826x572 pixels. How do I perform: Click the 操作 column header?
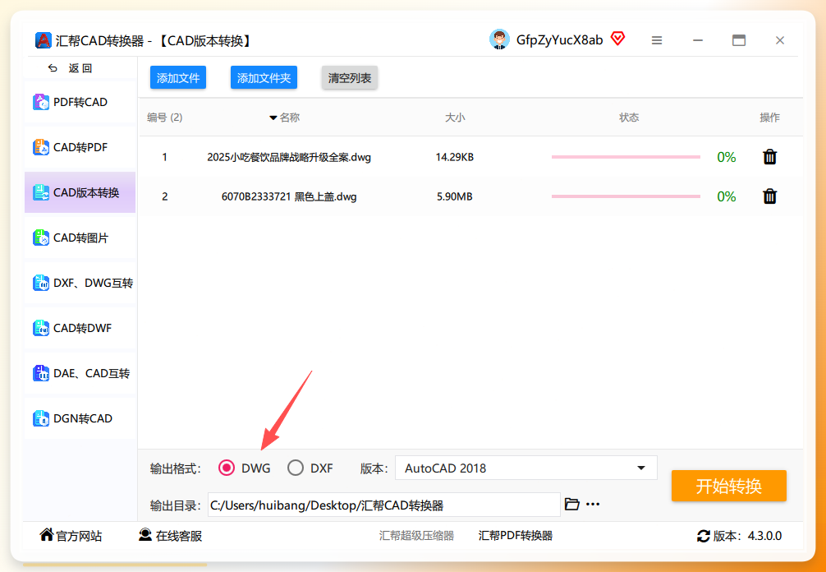(769, 118)
